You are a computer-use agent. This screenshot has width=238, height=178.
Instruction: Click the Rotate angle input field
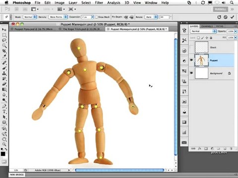point(165,17)
